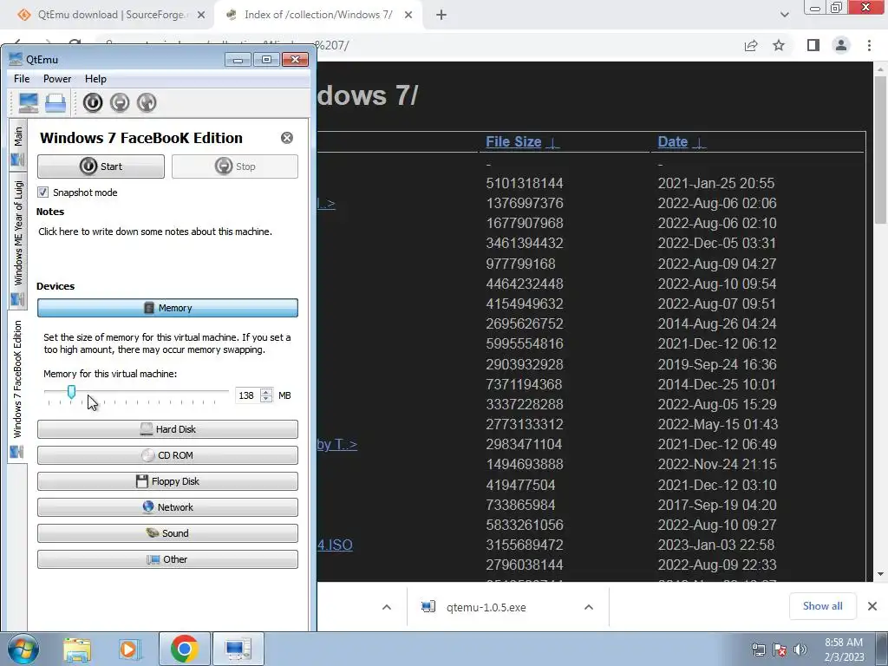Image resolution: width=888 pixels, height=666 pixels.
Task: Close the downloads bar with X
Action: [872, 606]
